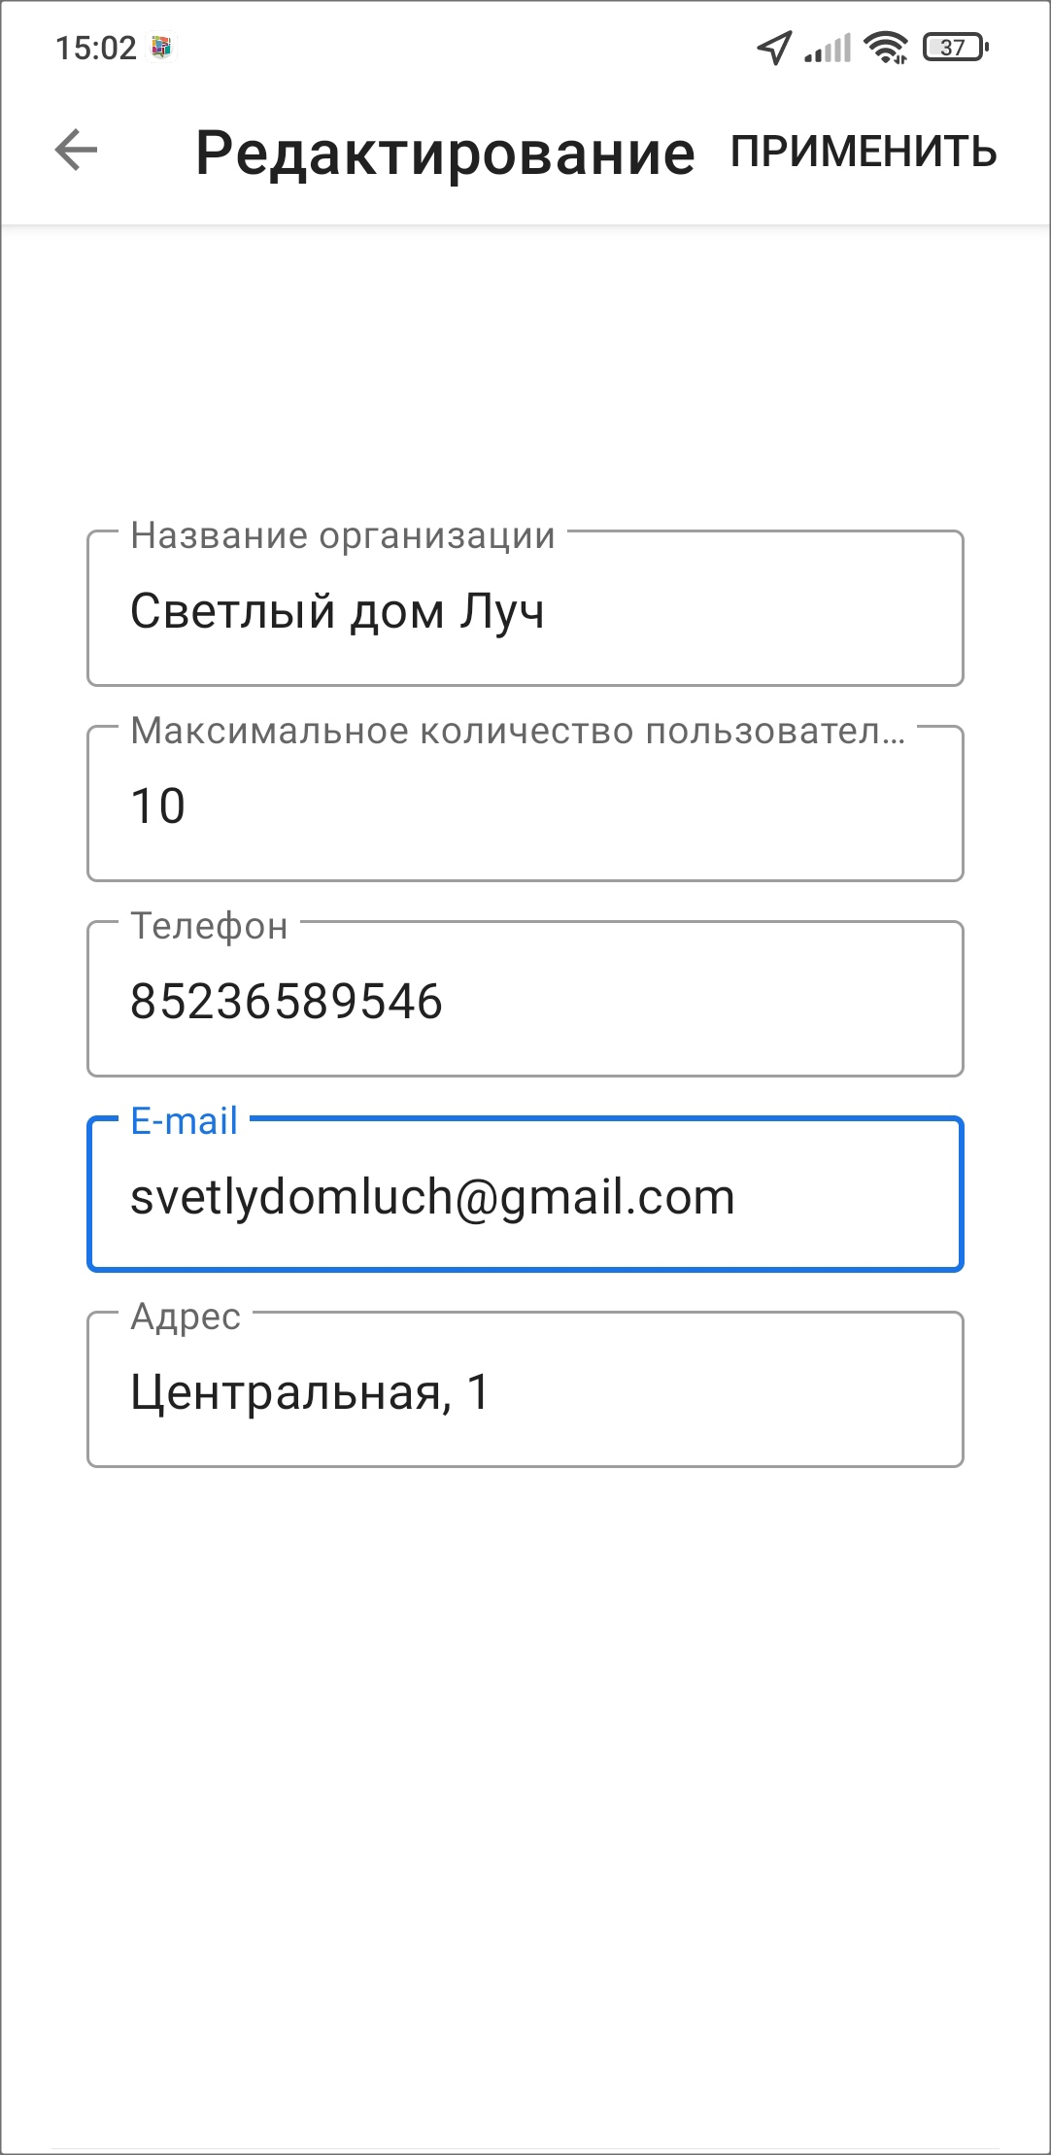Click into the E-mail field
This screenshot has width=1051, height=2155.
coord(525,1198)
